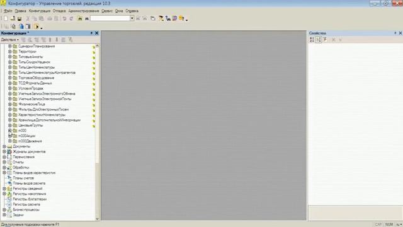Viewport: 403px width, 227px height.
Task: Click the Регистры накопления node icon
Action: click(x=9, y=194)
